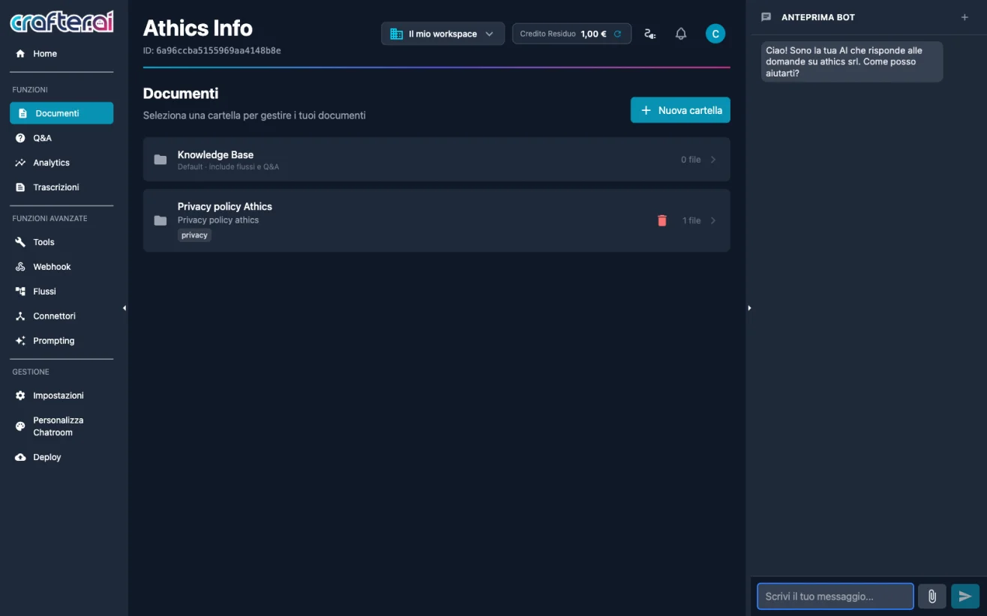The width and height of the screenshot is (987, 616).
Task: Open the Il mio workspace dropdown
Action: click(442, 34)
